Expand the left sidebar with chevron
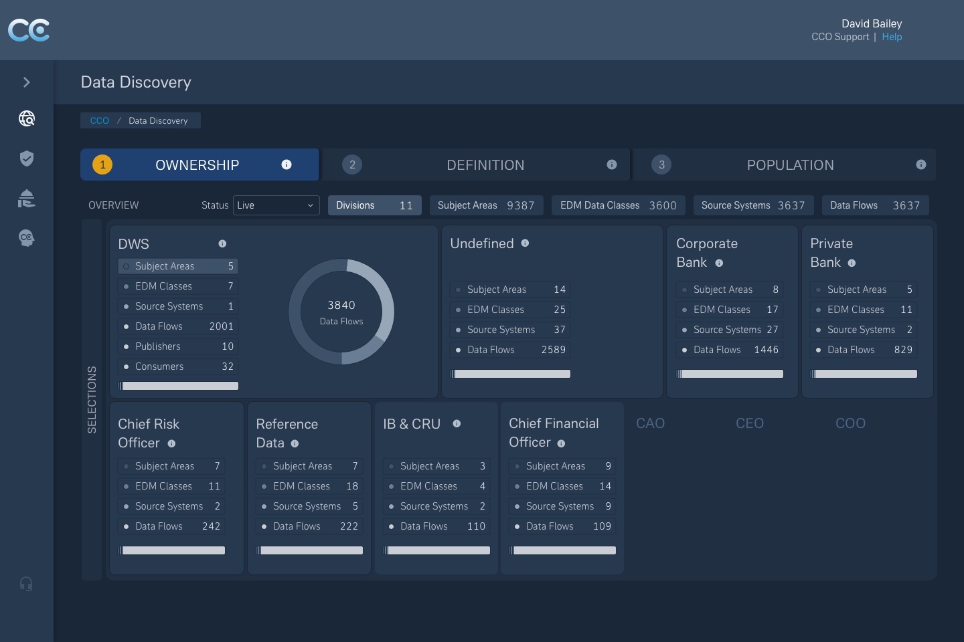 [27, 82]
